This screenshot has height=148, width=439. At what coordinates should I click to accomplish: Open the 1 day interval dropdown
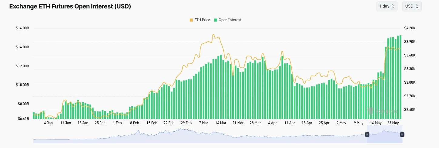click(386, 6)
